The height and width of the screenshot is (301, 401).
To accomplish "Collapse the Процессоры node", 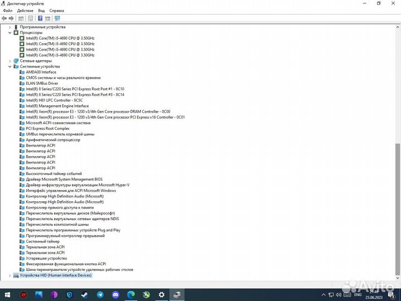I will tap(10, 32).
